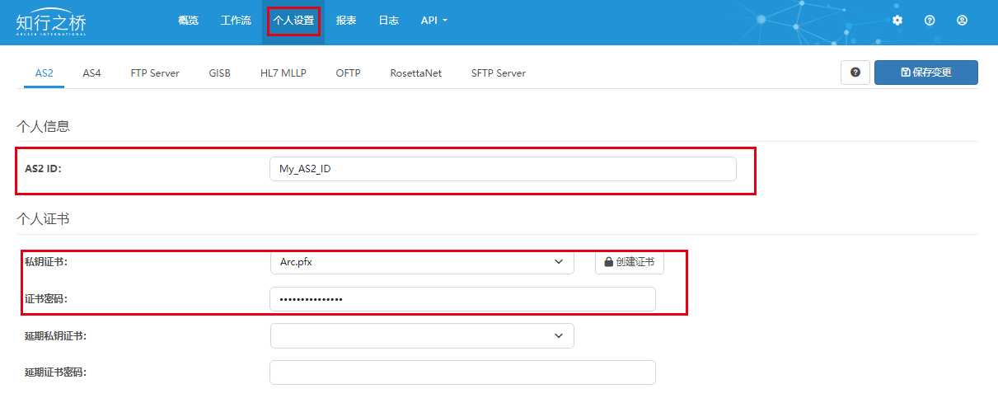
Task: Open the settings gear icon
Action: tap(897, 21)
